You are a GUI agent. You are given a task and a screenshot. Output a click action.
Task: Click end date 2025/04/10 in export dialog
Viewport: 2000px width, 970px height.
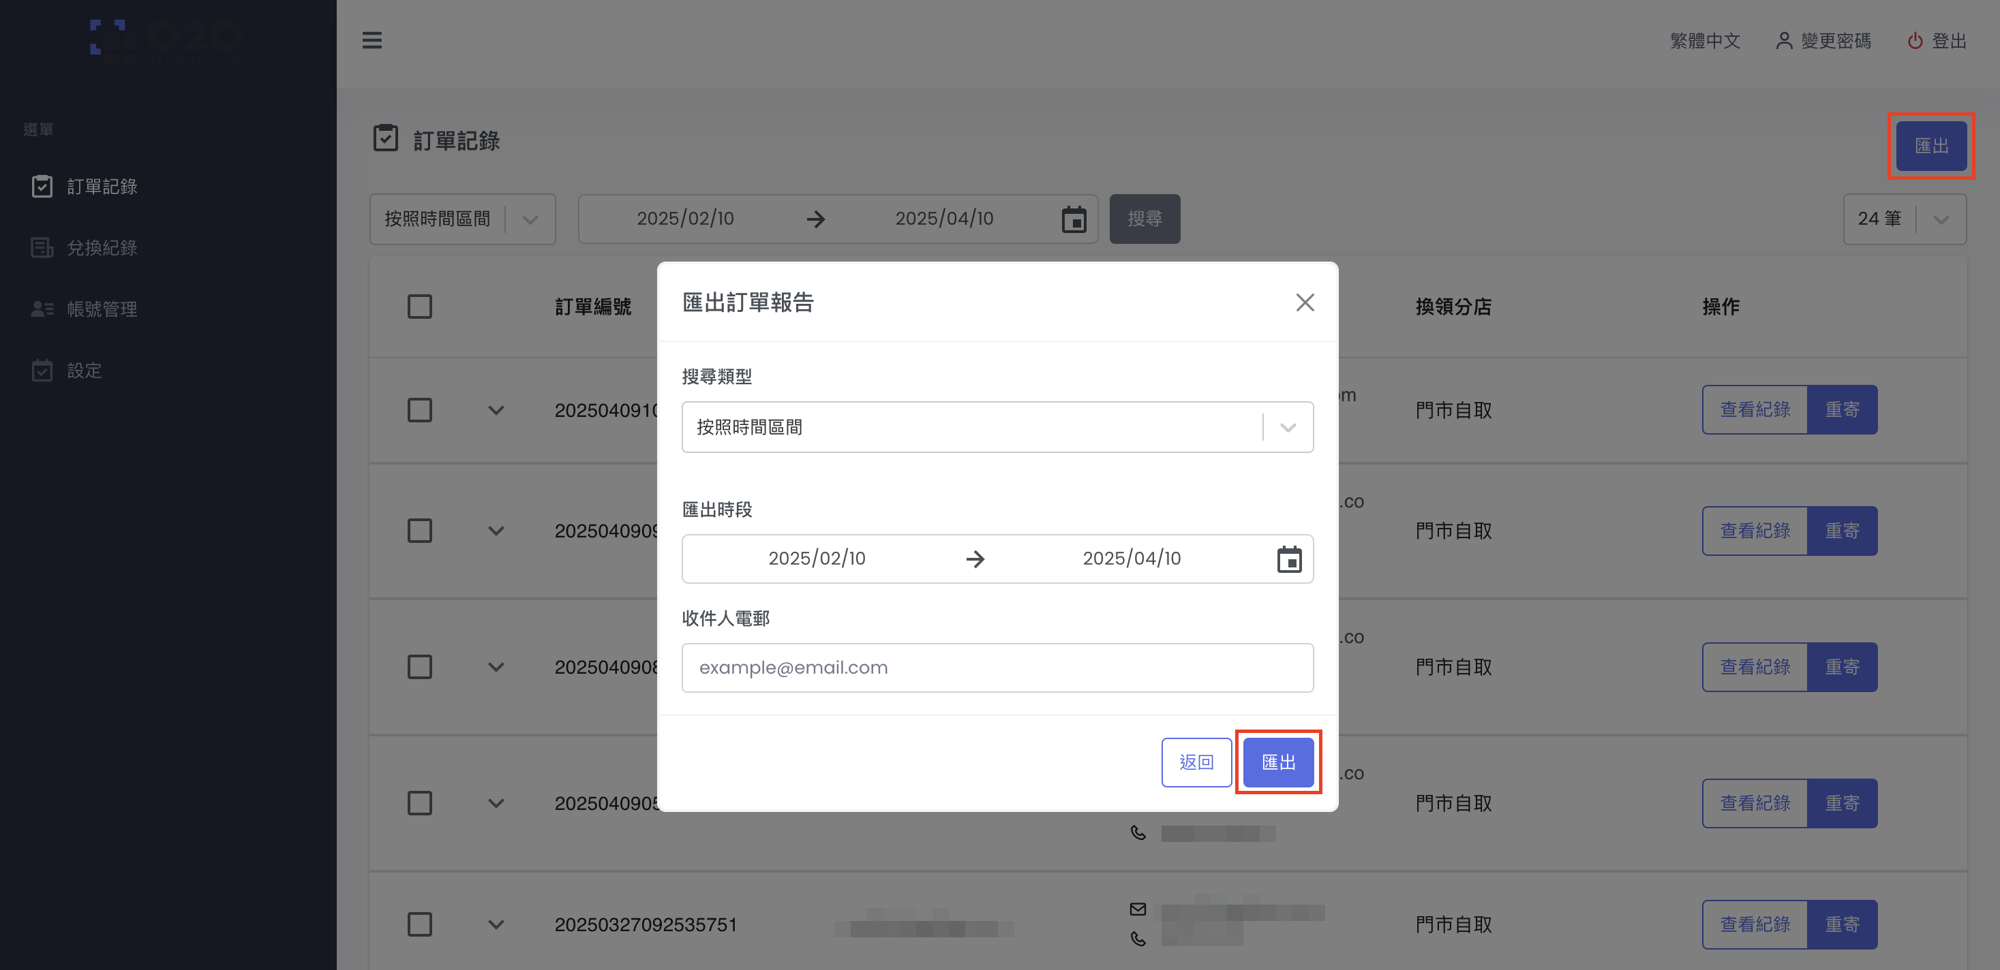click(1131, 559)
